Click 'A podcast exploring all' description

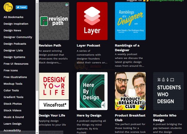[x=91, y=127]
